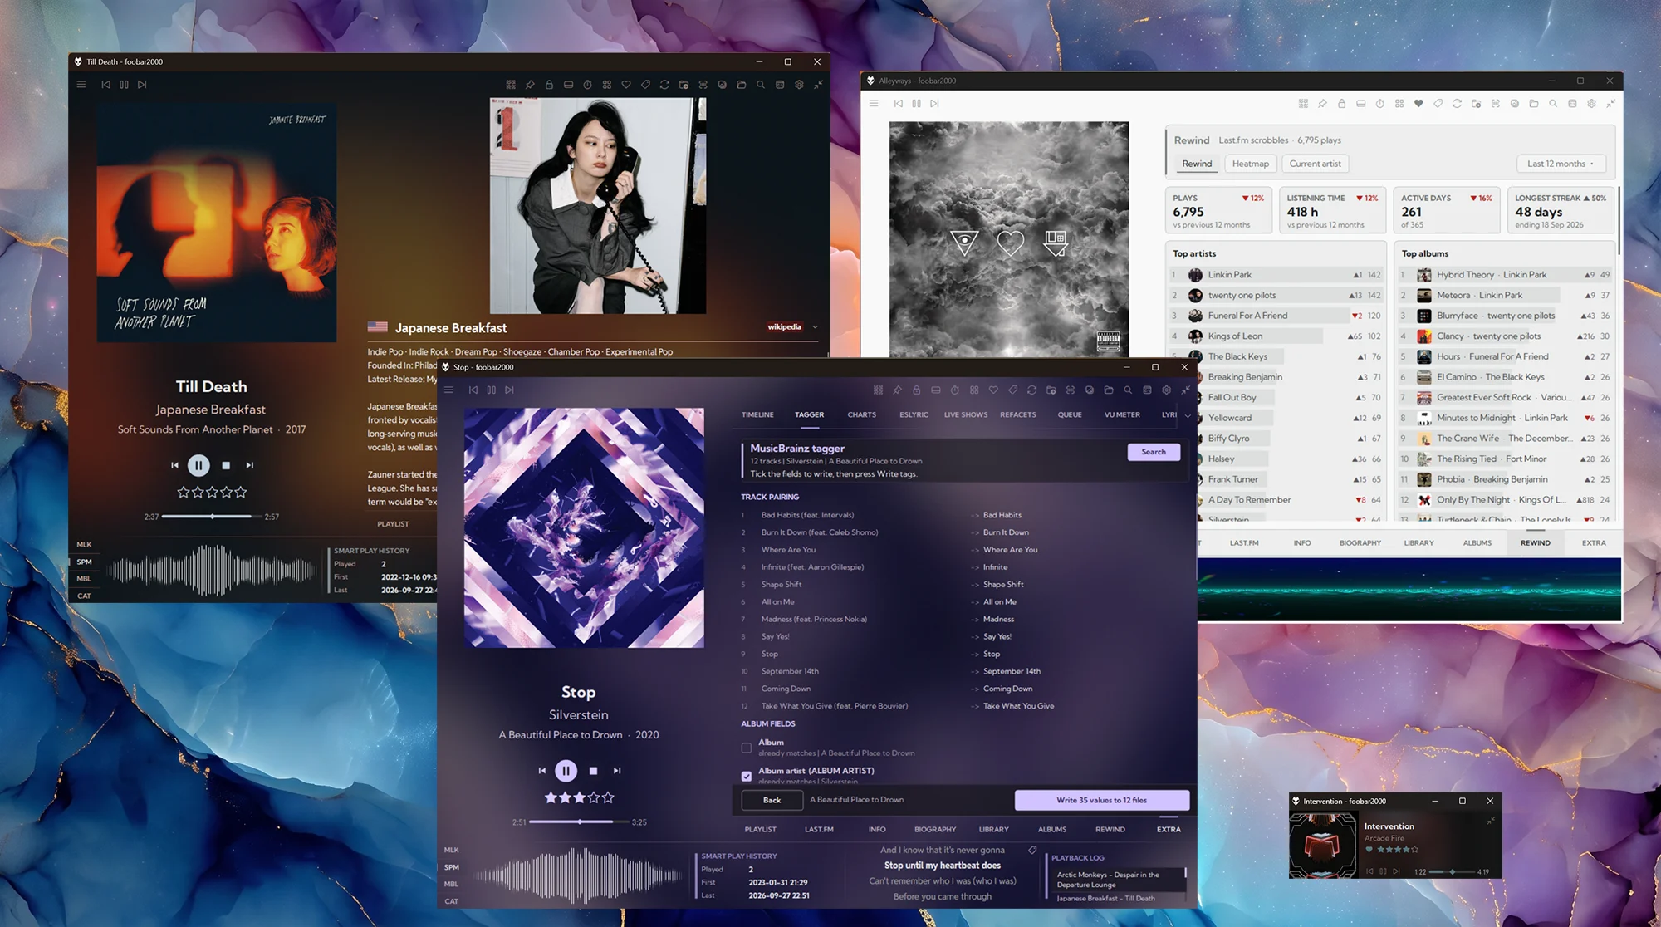Tick the Album checkbox in the tagger

pos(747,748)
